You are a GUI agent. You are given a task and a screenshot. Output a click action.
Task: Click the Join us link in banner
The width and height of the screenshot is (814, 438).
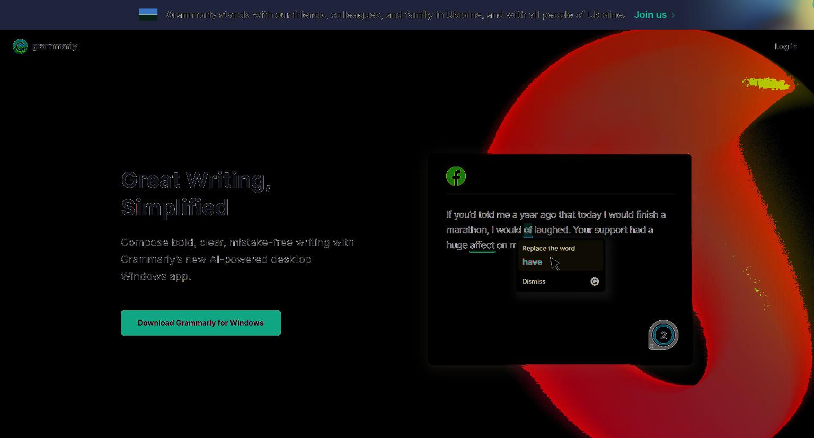pyautogui.click(x=650, y=15)
